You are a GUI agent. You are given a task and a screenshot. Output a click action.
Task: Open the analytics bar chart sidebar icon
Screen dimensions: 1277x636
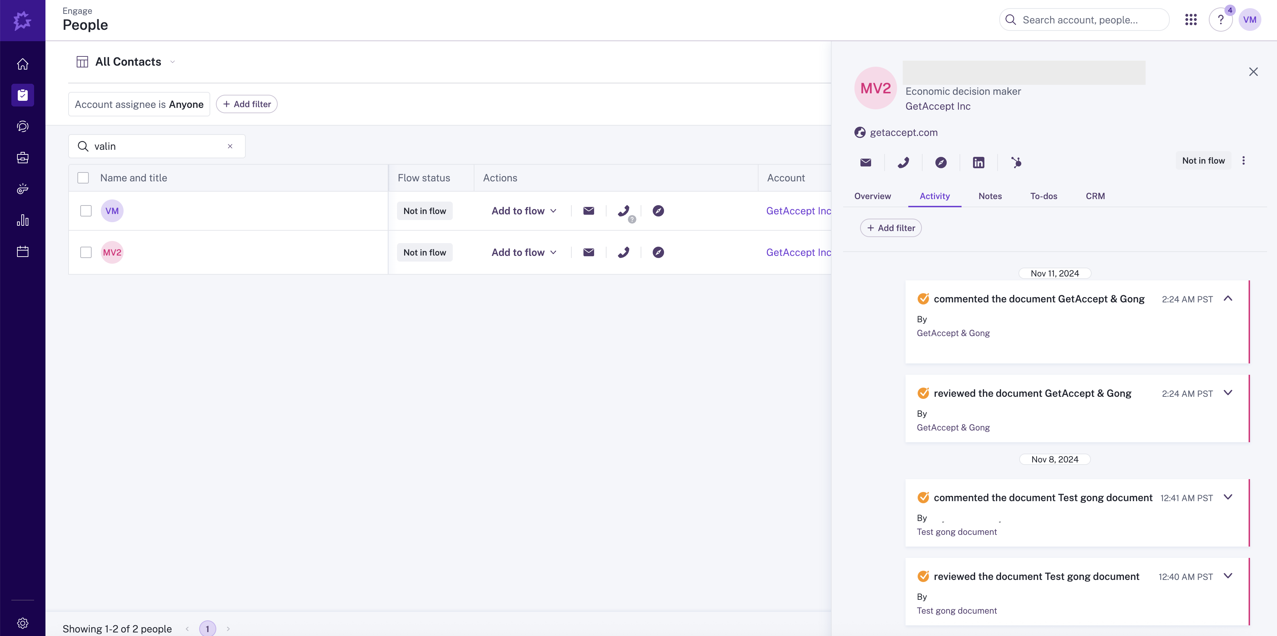(23, 220)
